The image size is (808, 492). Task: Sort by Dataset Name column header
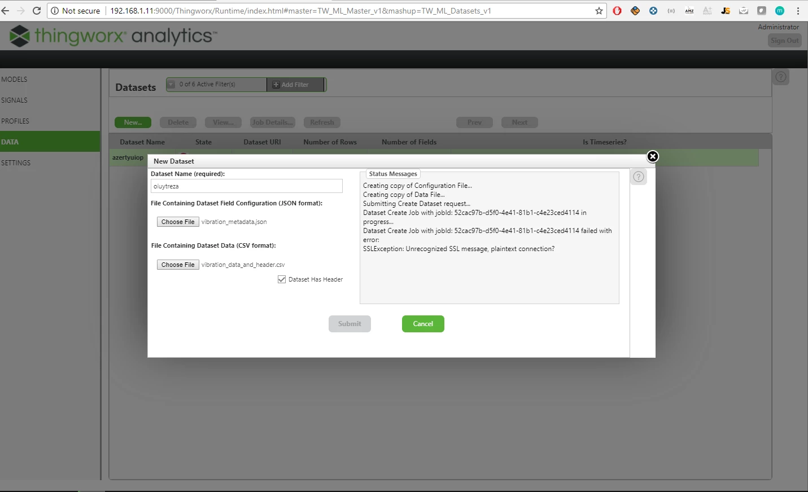click(x=142, y=142)
